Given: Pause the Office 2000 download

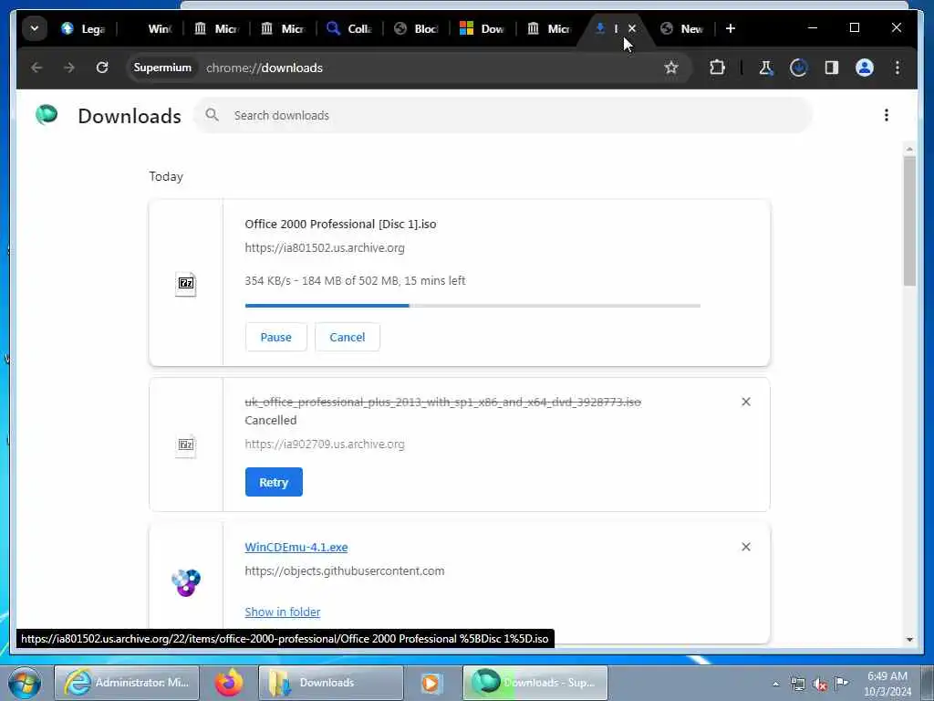Looking at the screenshot, I should [x=275, y=338].
